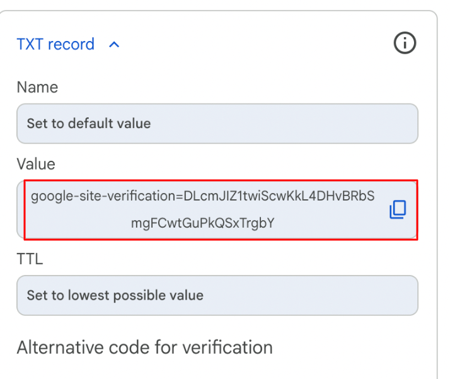Viewport: 450px width, 379px height.
Task: Click the info icon beside TXT record
Action: pos(405,44)
